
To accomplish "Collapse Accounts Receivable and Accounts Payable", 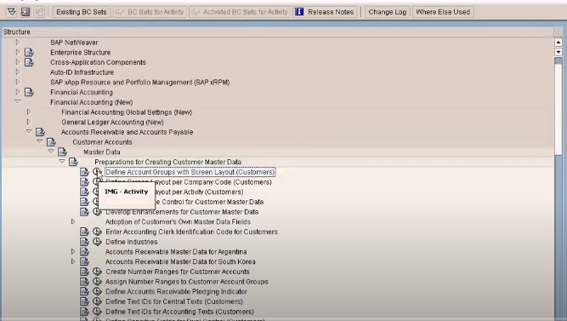I will pyautogui.click(x=29, y=131).
